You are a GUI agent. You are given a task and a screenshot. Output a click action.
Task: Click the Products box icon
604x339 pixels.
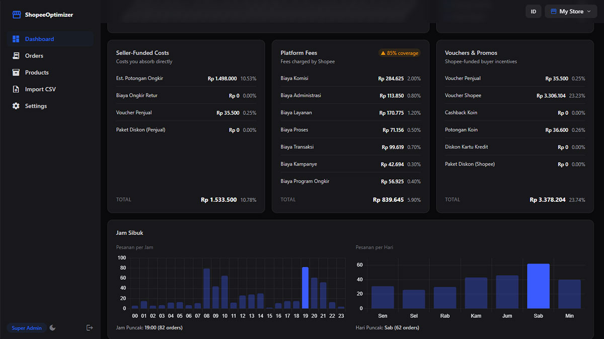16,72
